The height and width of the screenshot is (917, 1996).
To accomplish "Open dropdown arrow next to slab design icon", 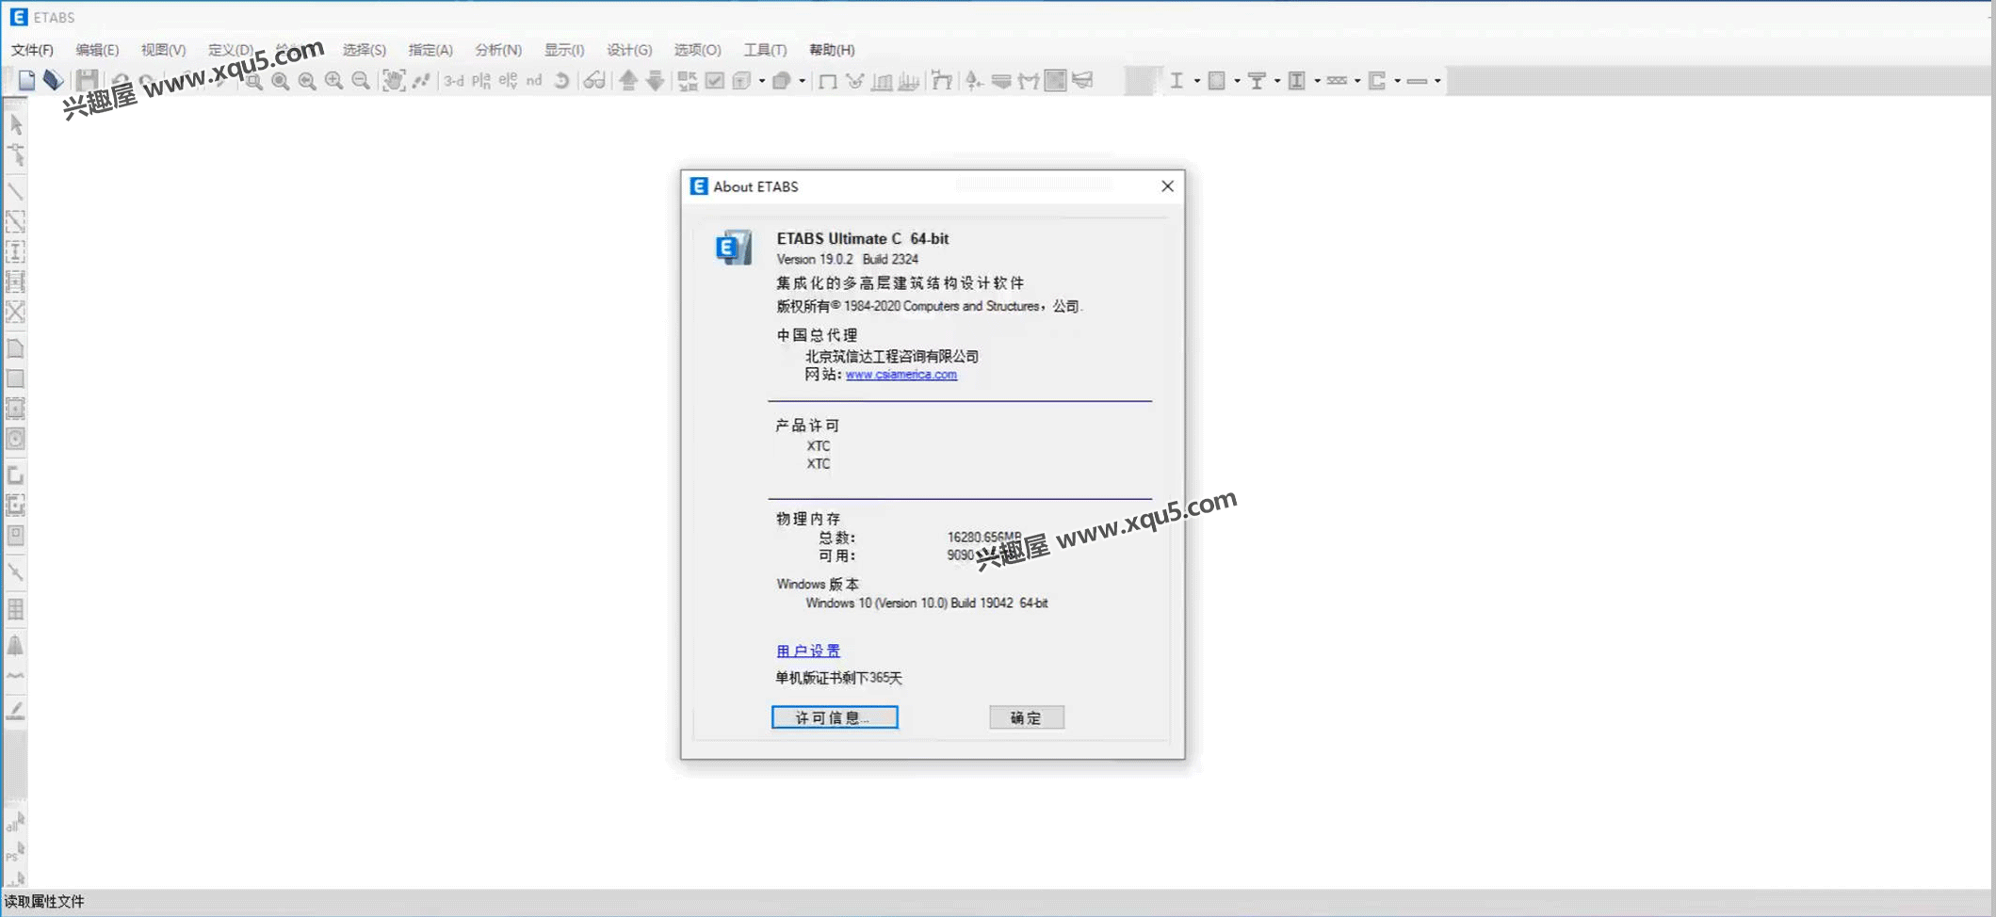I will 1437,81.
